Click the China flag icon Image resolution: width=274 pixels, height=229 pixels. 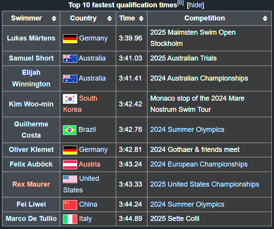click(x=70, y=205)
